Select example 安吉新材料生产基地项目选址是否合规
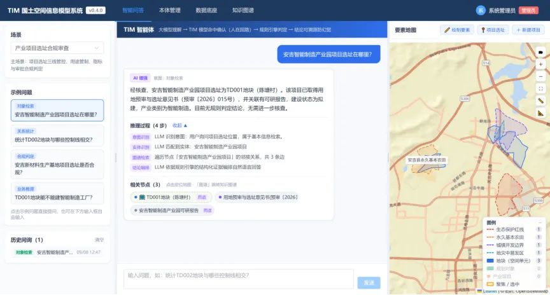Screen dimensions: 550x295 (57, 164)
